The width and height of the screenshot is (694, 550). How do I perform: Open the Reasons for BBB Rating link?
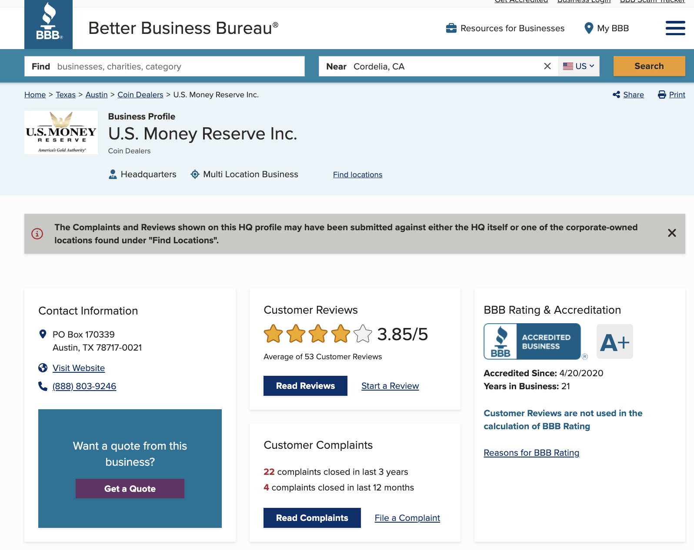531,453
